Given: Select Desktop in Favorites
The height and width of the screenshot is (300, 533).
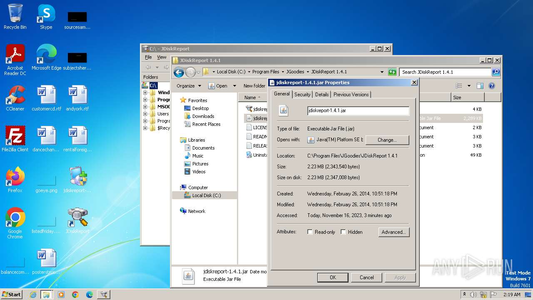Looking at the screenshot, I should pos(200,108).
